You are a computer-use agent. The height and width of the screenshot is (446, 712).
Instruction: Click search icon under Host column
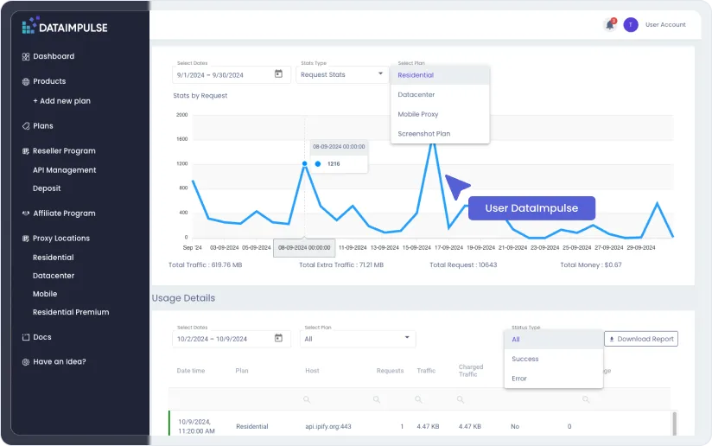tap(307, 399)
